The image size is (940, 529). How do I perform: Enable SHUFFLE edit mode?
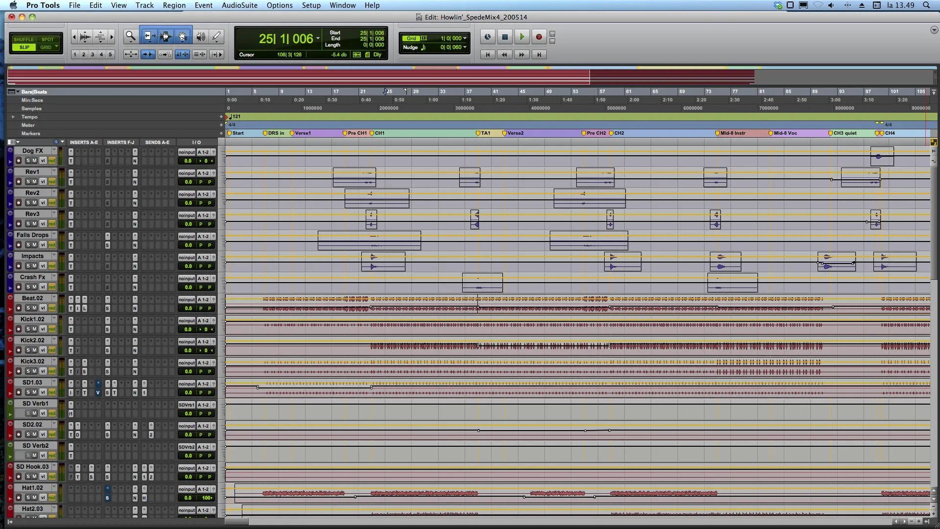pyautogui.click(x=23, y=39)
